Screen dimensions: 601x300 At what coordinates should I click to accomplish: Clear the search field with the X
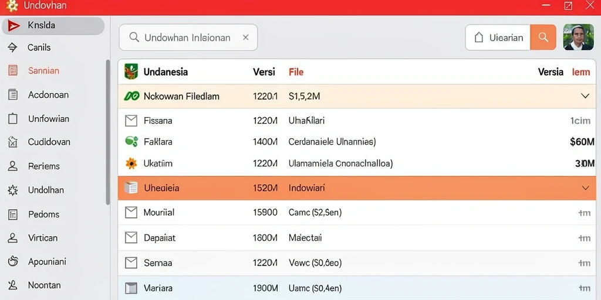[246, 37]
